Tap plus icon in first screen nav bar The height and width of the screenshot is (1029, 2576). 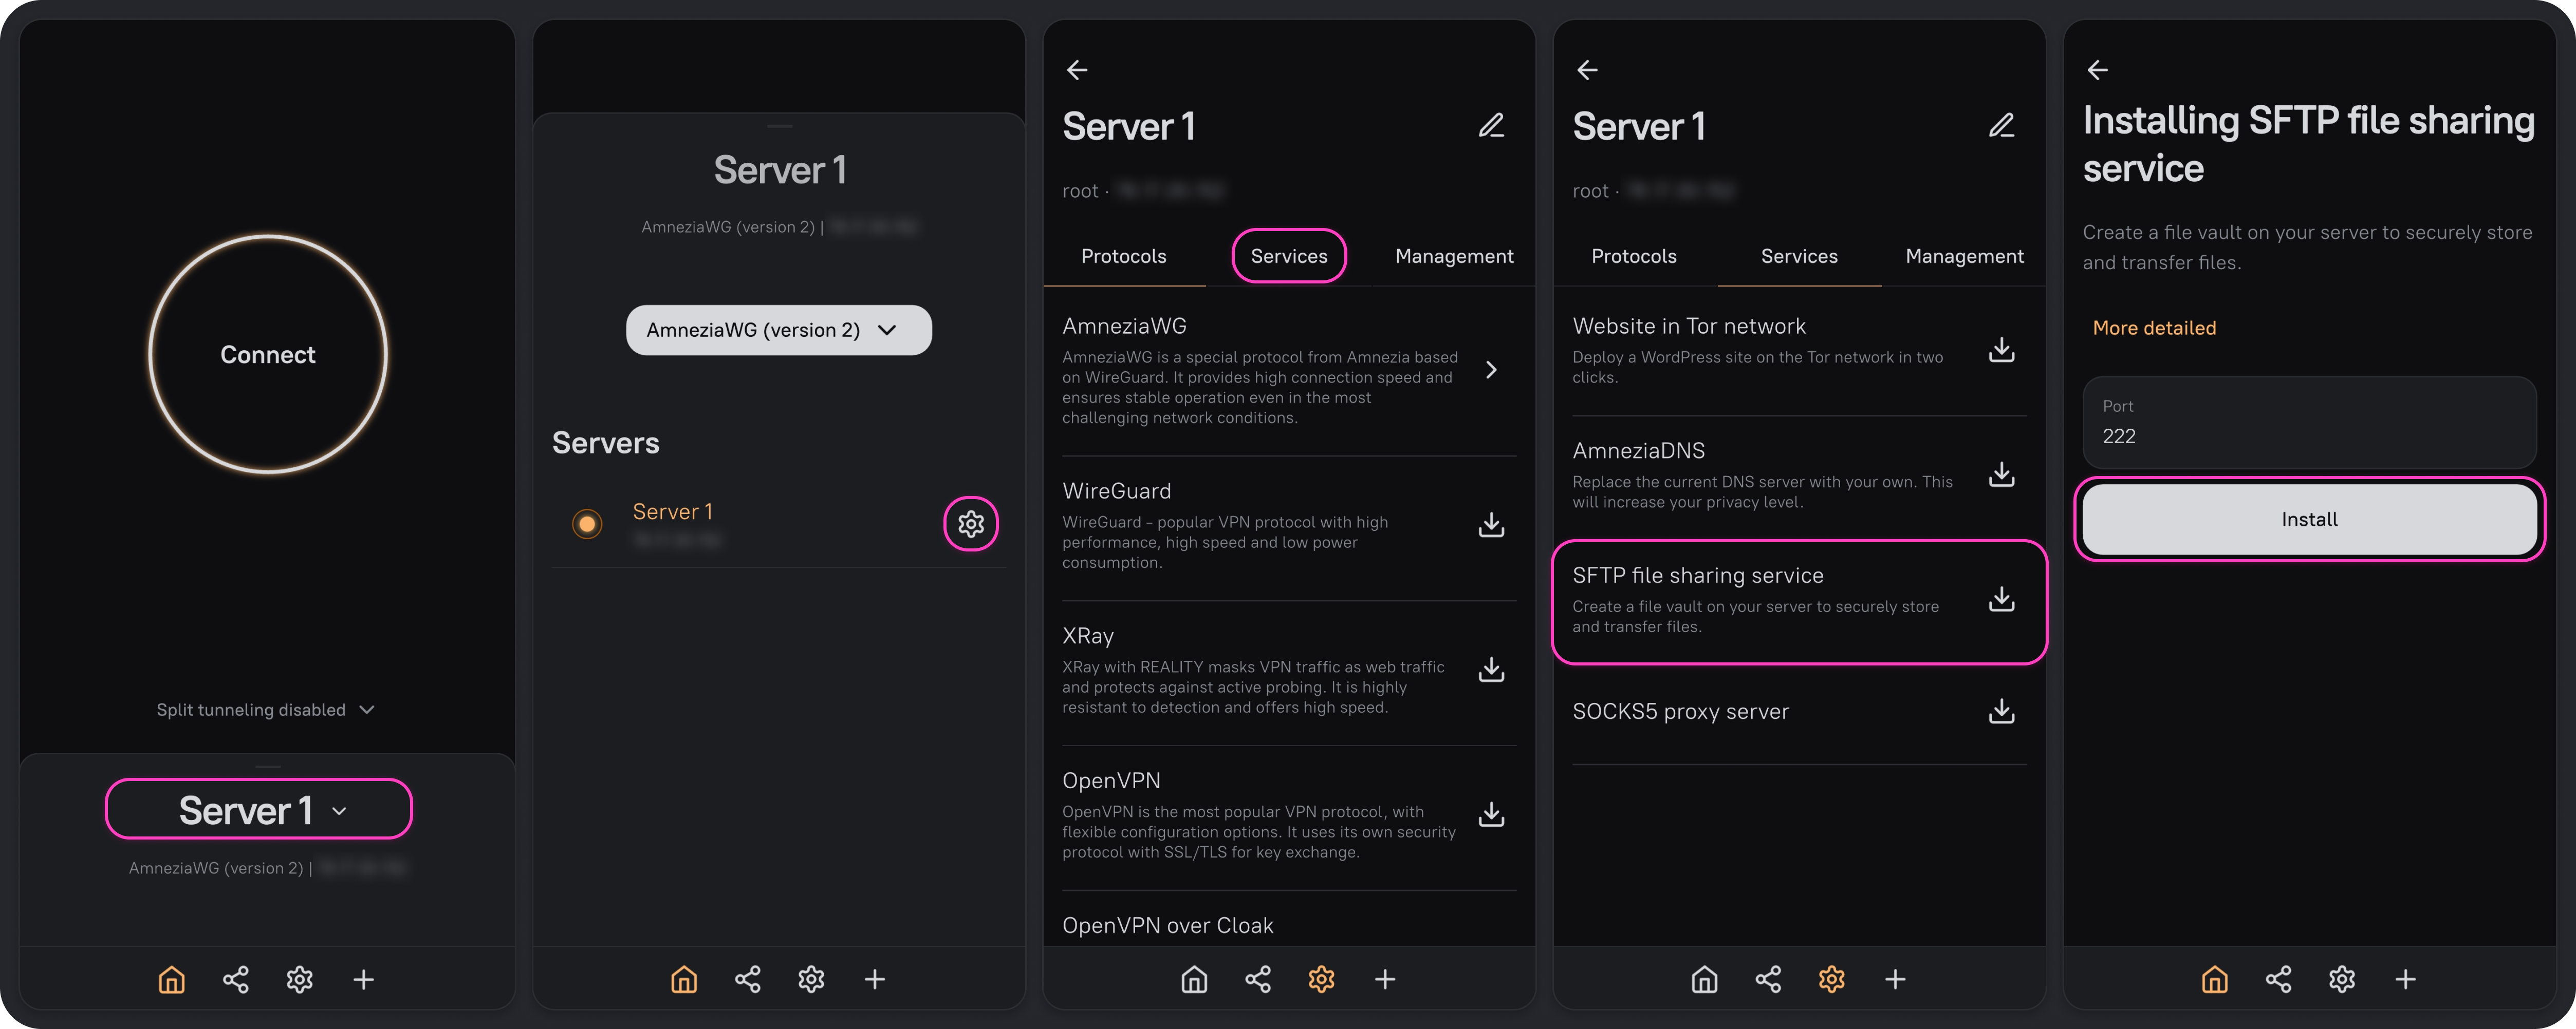point(364,979)
